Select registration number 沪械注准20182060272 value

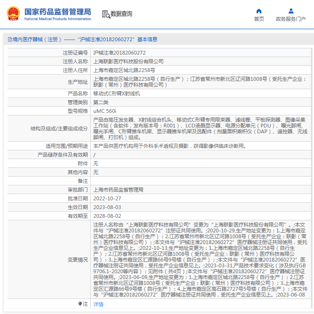click(119, 52)
